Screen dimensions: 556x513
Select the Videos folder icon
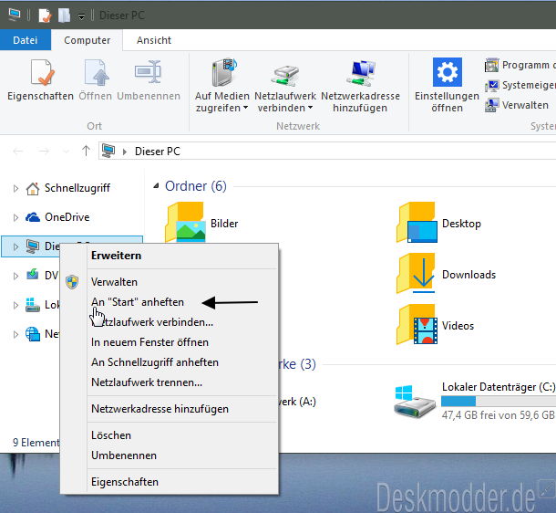417,324
